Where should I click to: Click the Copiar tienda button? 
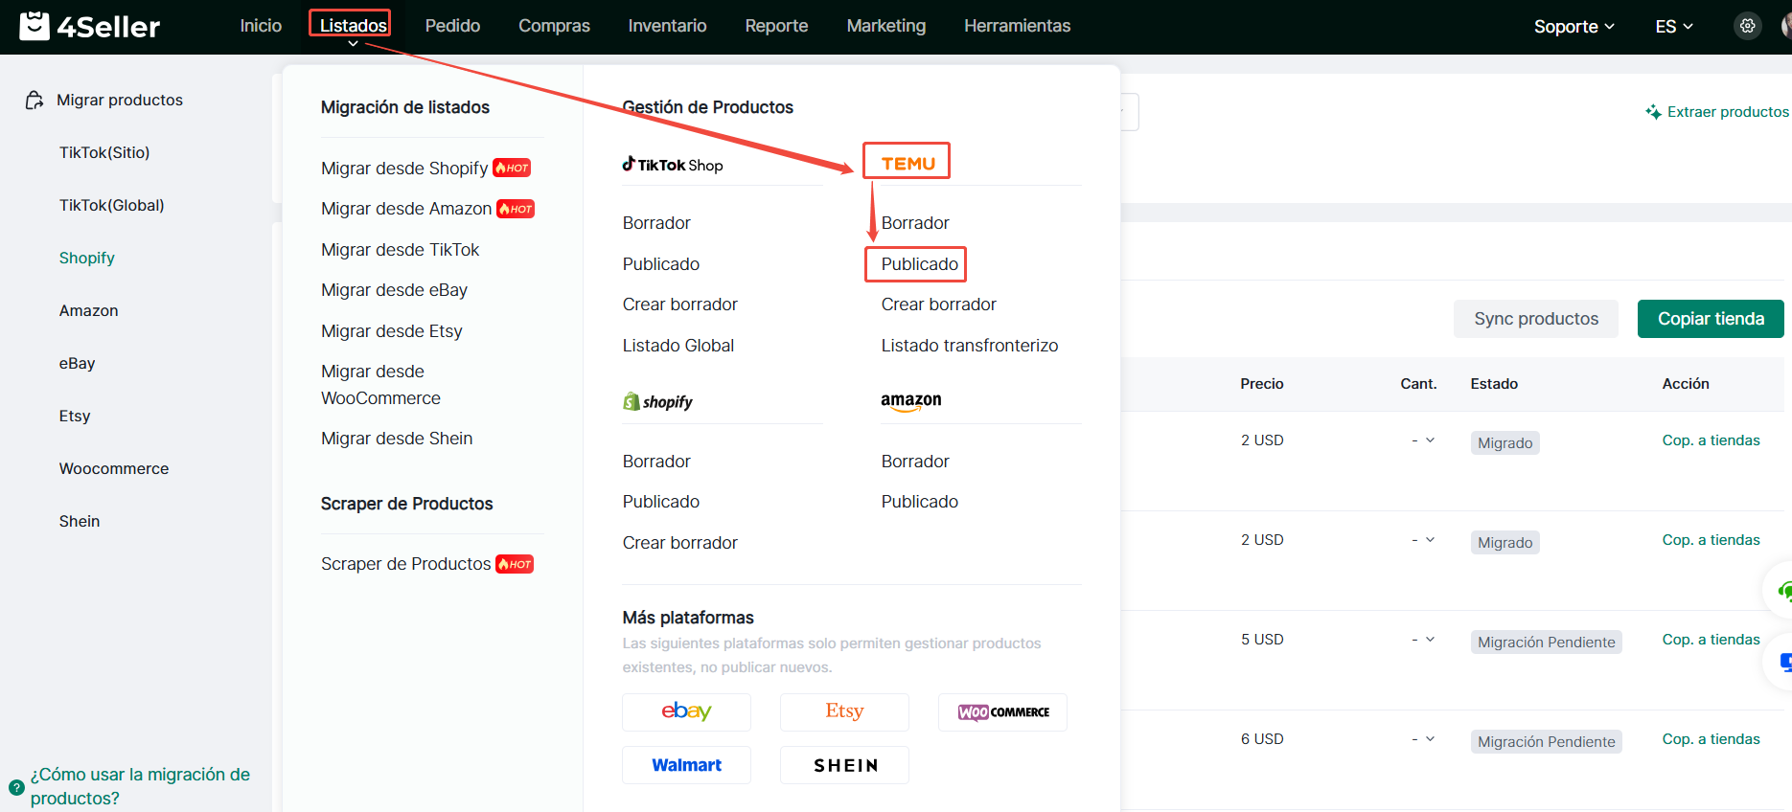point(1711,319)
